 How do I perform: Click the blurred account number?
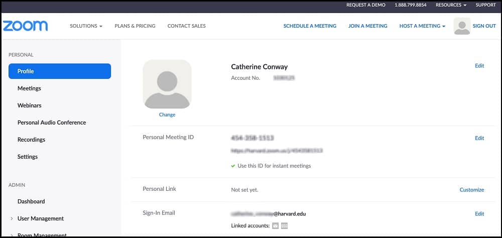pyautogui.click(x=284, y=78)
